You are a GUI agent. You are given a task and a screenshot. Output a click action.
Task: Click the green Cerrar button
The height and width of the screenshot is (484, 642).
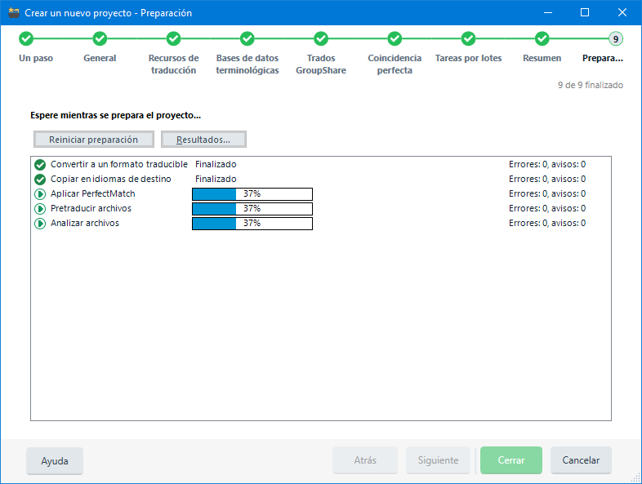[x=511, y=460]
